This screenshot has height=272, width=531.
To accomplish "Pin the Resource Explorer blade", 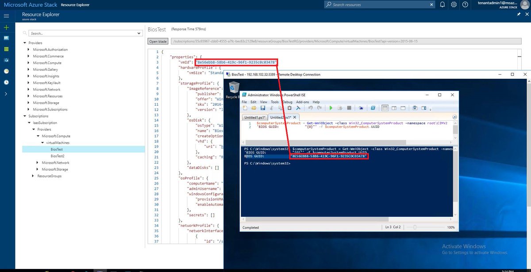I will [519, 15].
